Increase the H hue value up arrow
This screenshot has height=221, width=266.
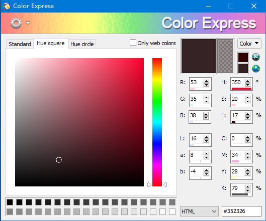(248, 81)
